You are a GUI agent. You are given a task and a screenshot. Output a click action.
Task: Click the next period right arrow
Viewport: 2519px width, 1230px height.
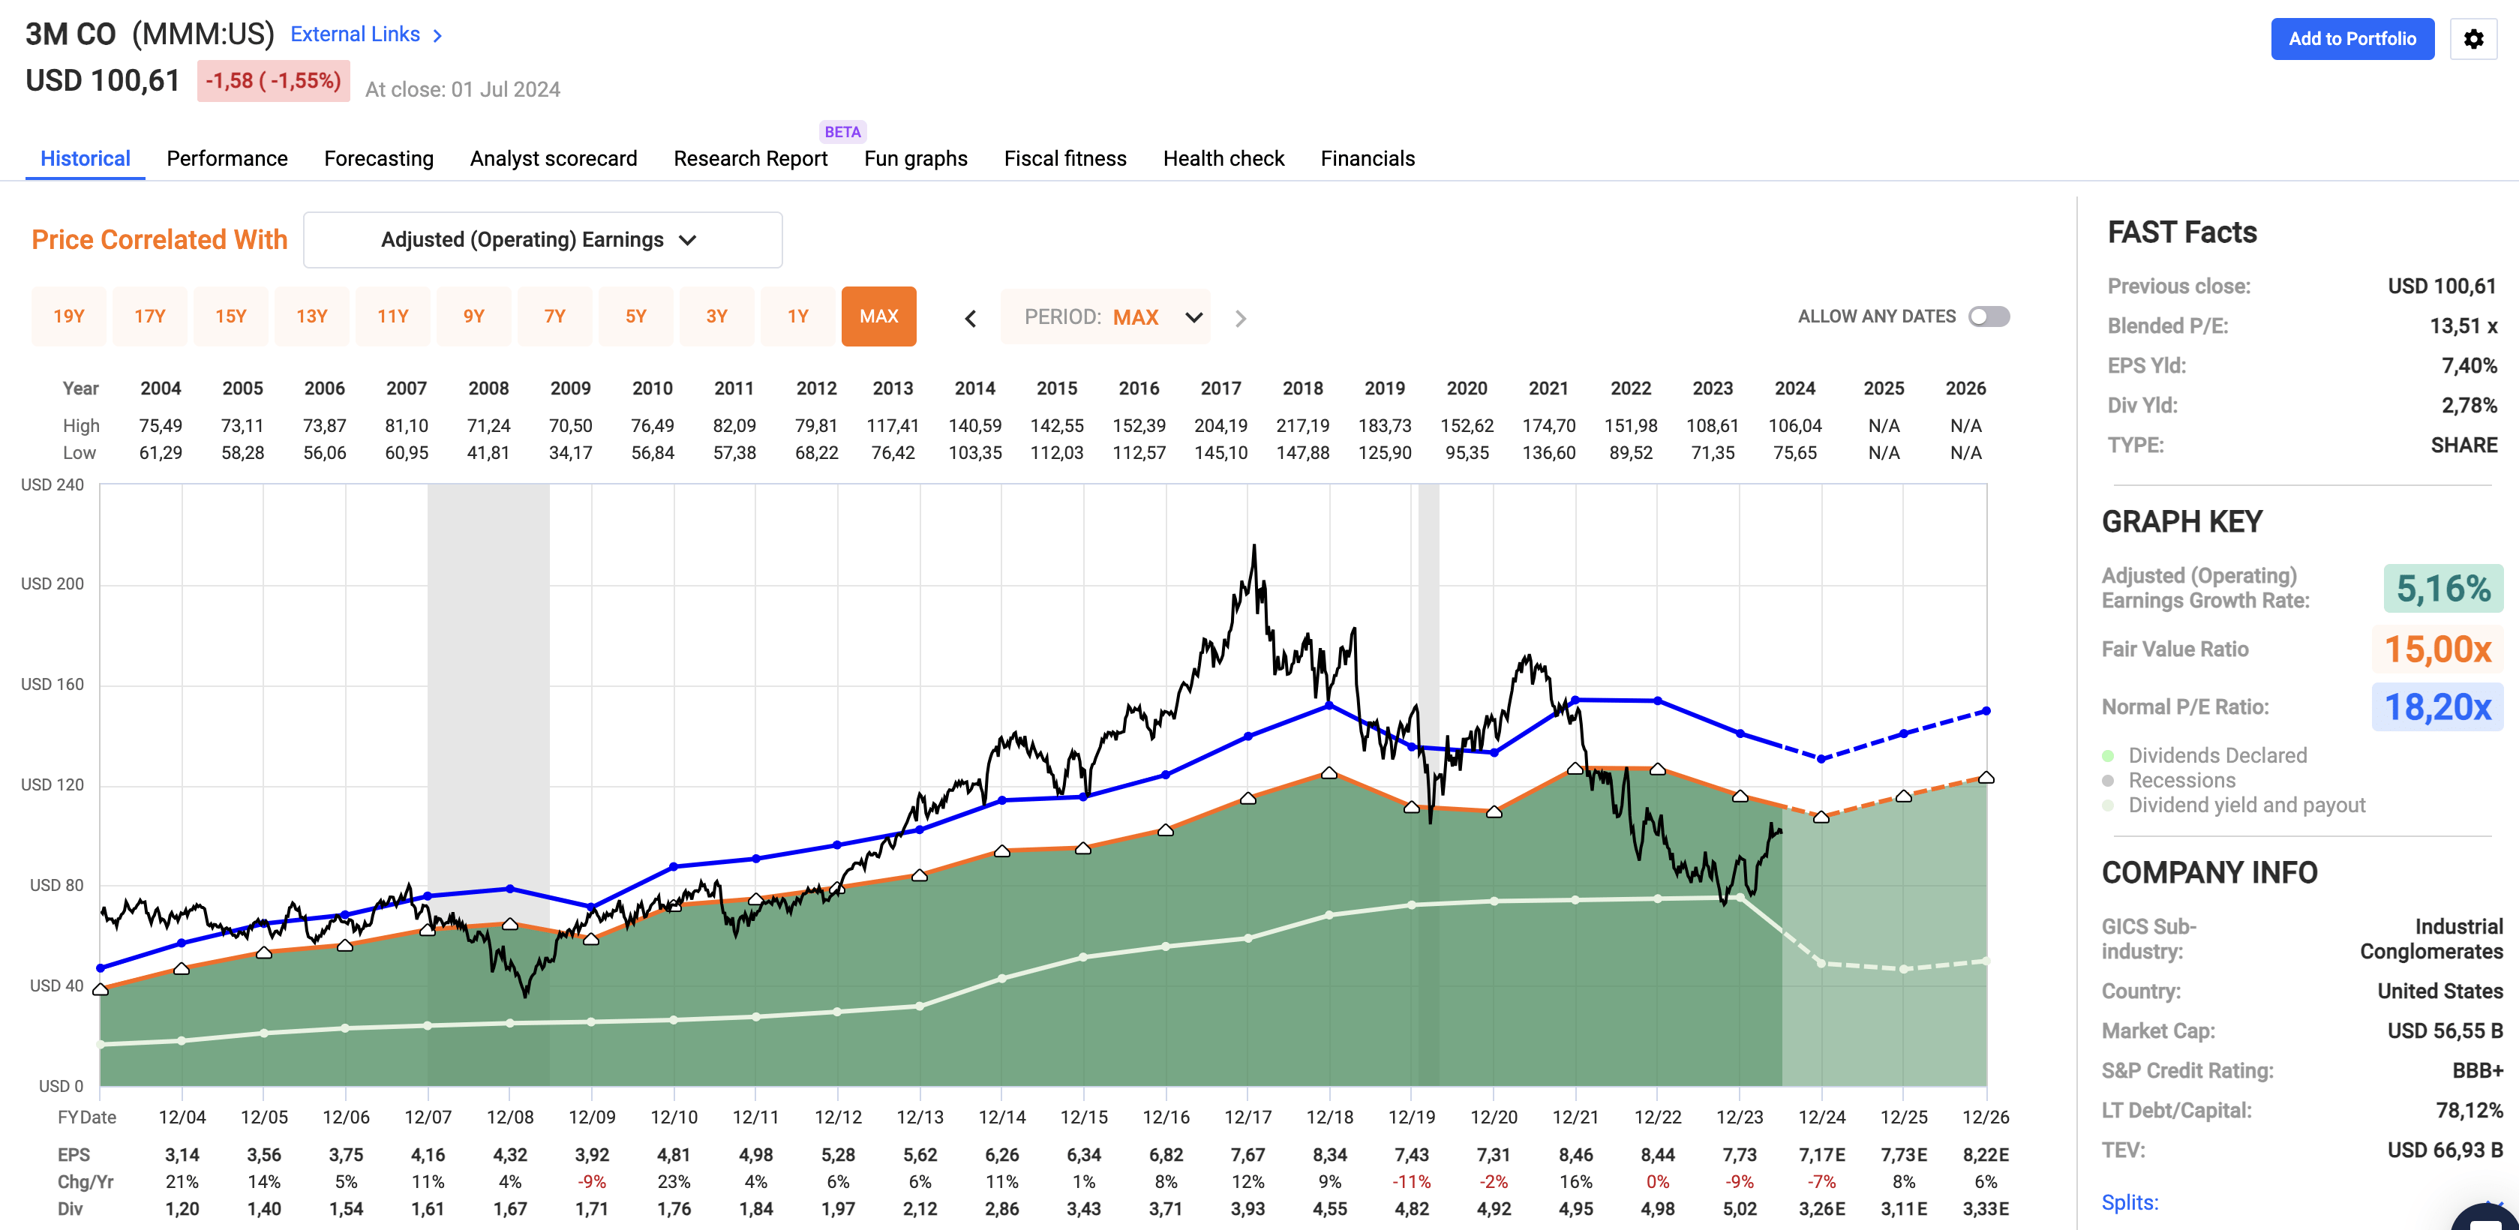(1240, 318)
